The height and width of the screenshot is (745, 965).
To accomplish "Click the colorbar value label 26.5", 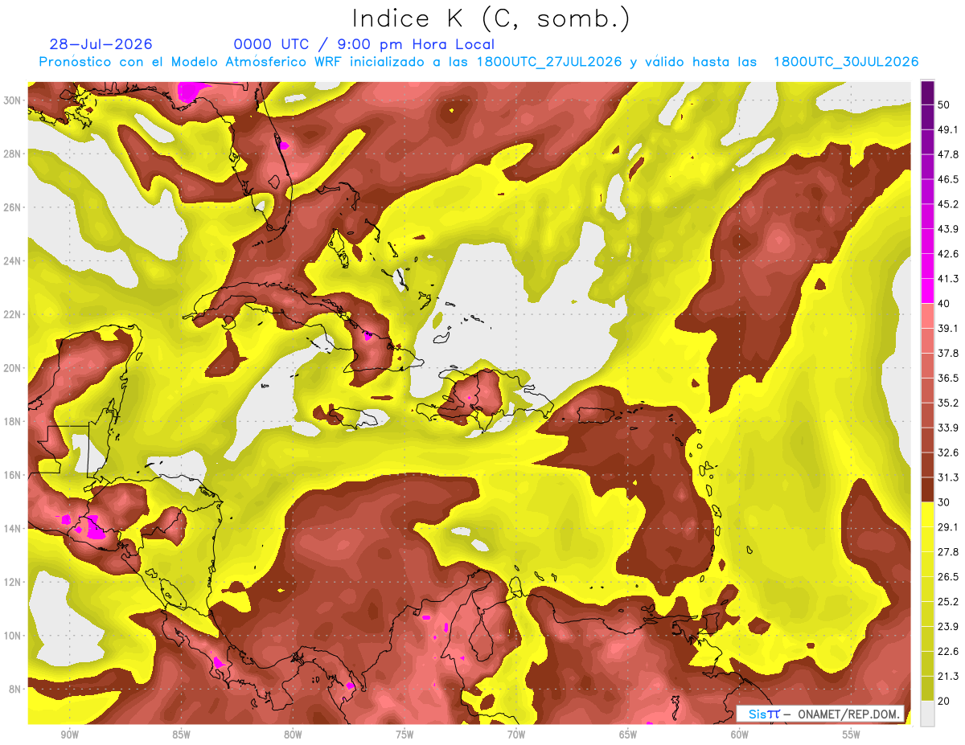I will click(x=948, y=577).
